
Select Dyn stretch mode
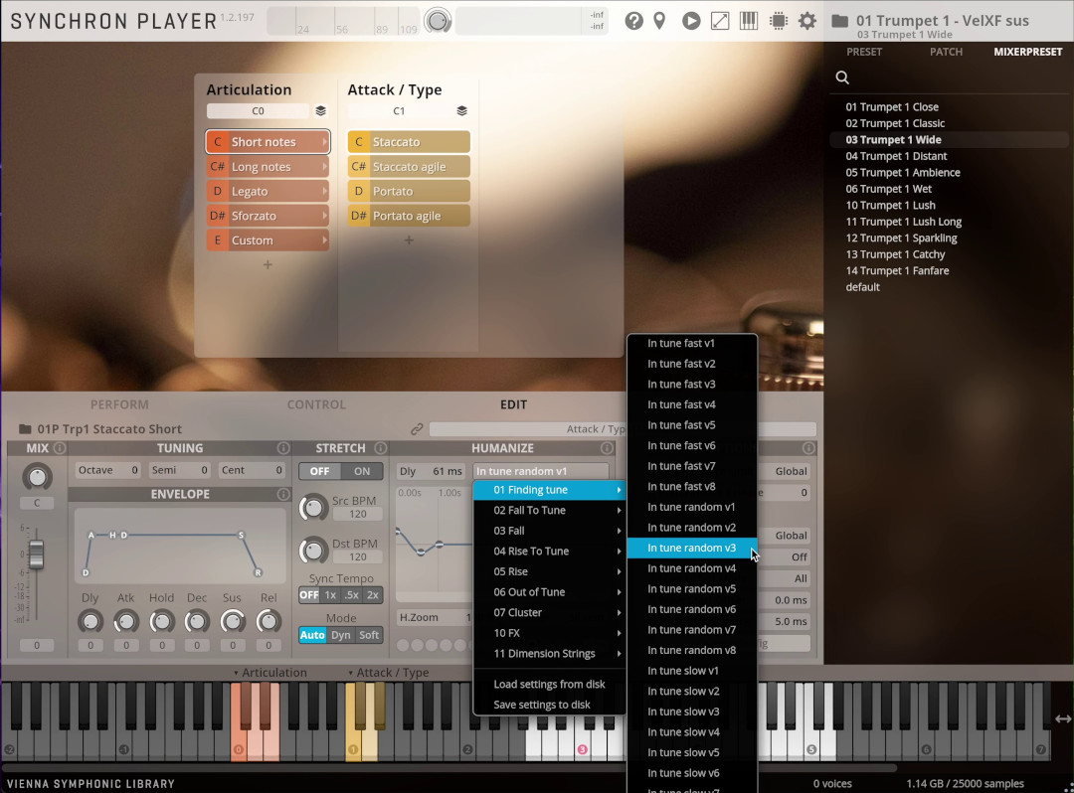[340, 635]
